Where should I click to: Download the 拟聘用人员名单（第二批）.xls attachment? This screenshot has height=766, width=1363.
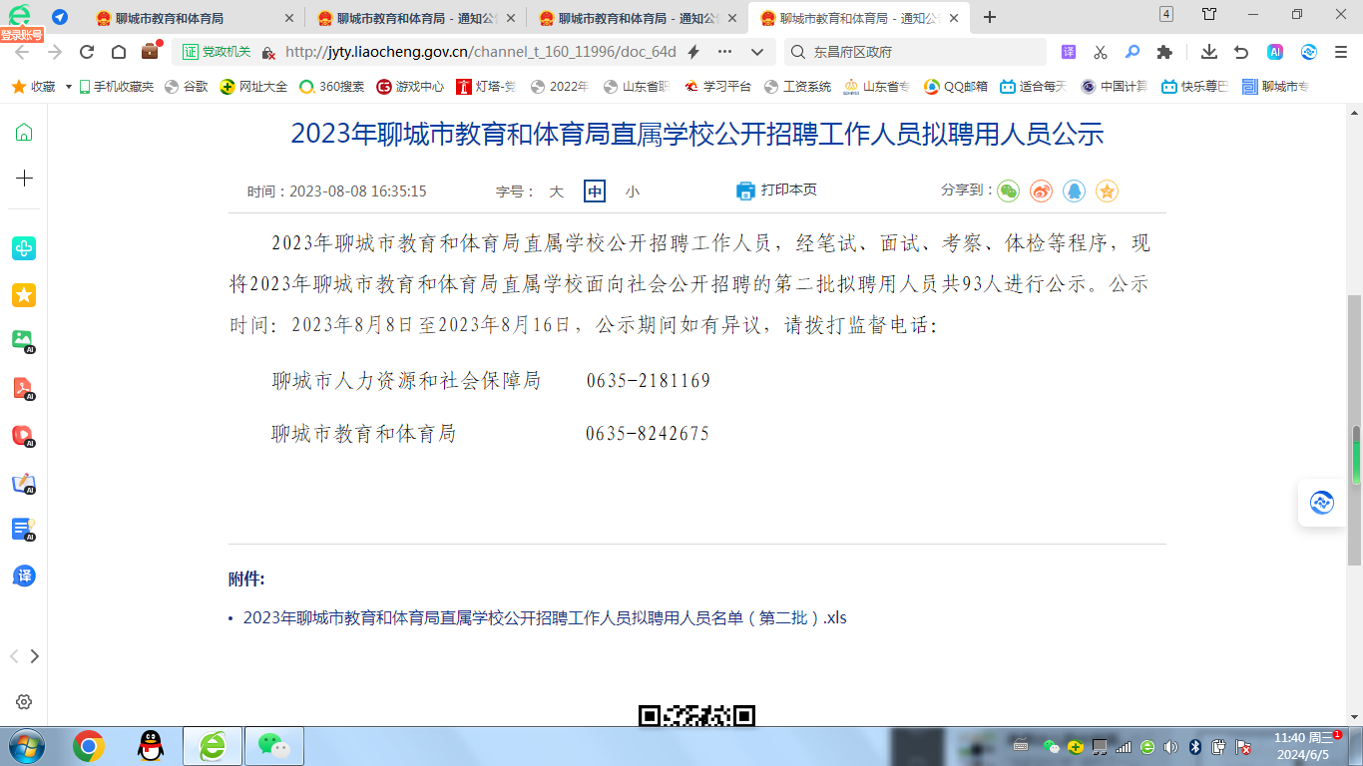pos(544,618)
